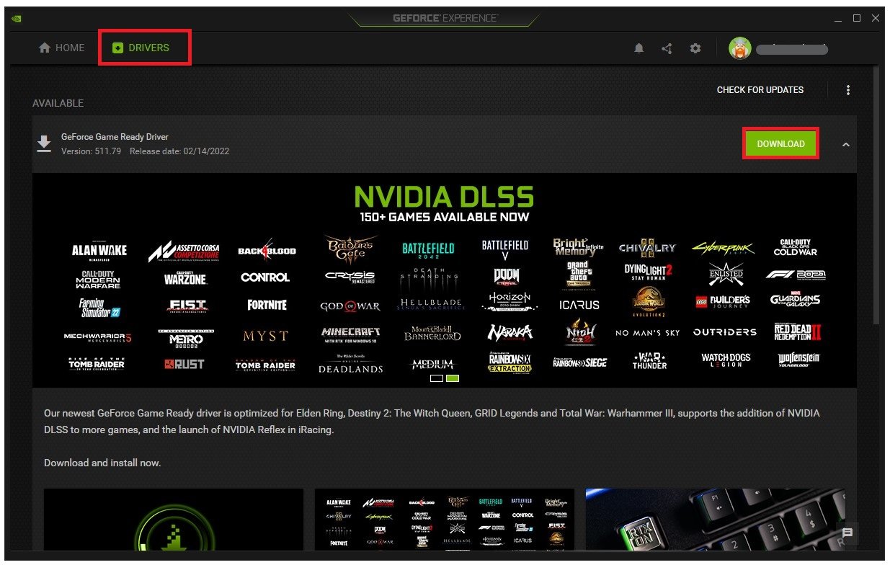Screen dimensions: 890x565
Task: Open notifications bell icon
Action: (638, 48)
